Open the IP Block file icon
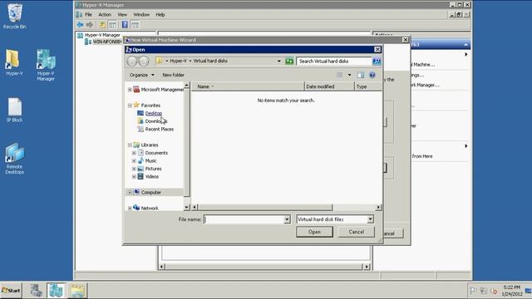This screenshot has height=299, width=532. point(14,110)
